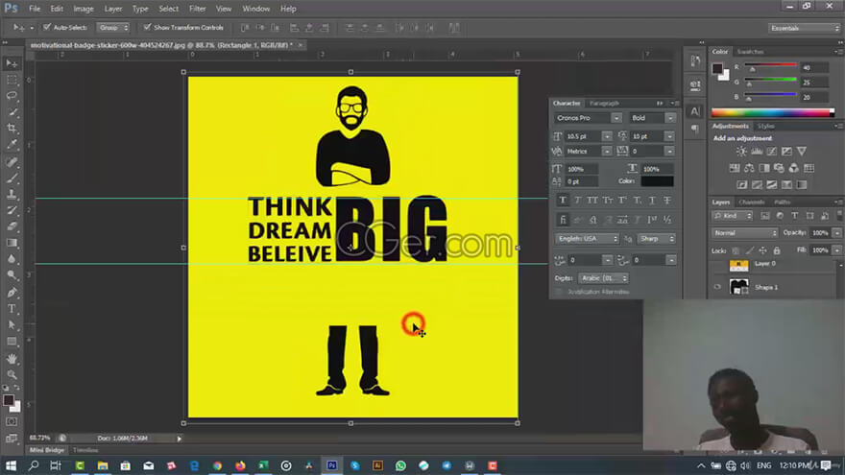Screen dimensions: 845x475
Task: Open the Mini Bridge tab
Action: coord(47,450)
